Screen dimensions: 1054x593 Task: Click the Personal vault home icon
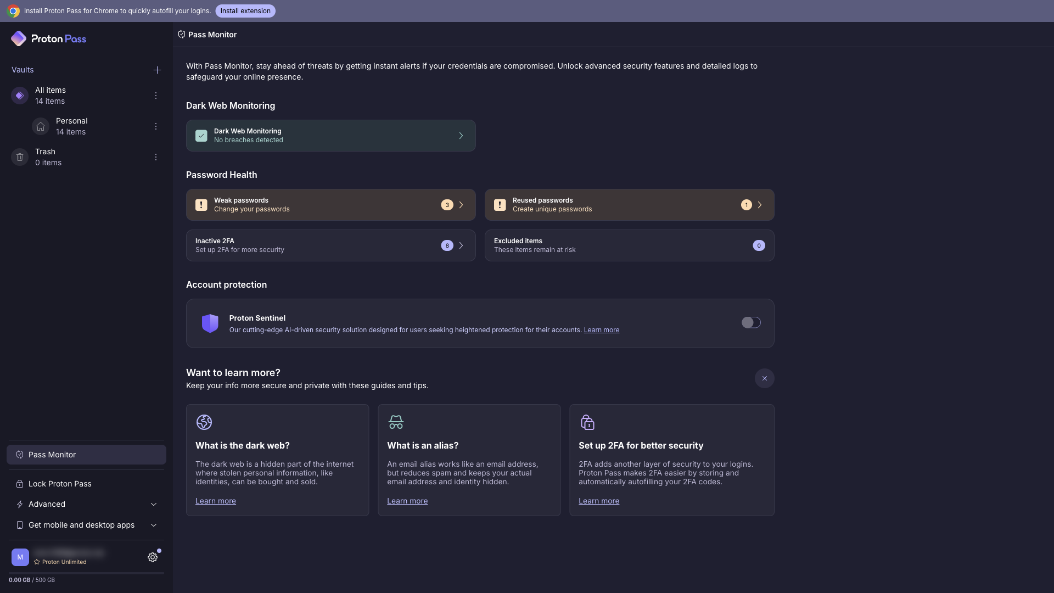tap(41, 126)
